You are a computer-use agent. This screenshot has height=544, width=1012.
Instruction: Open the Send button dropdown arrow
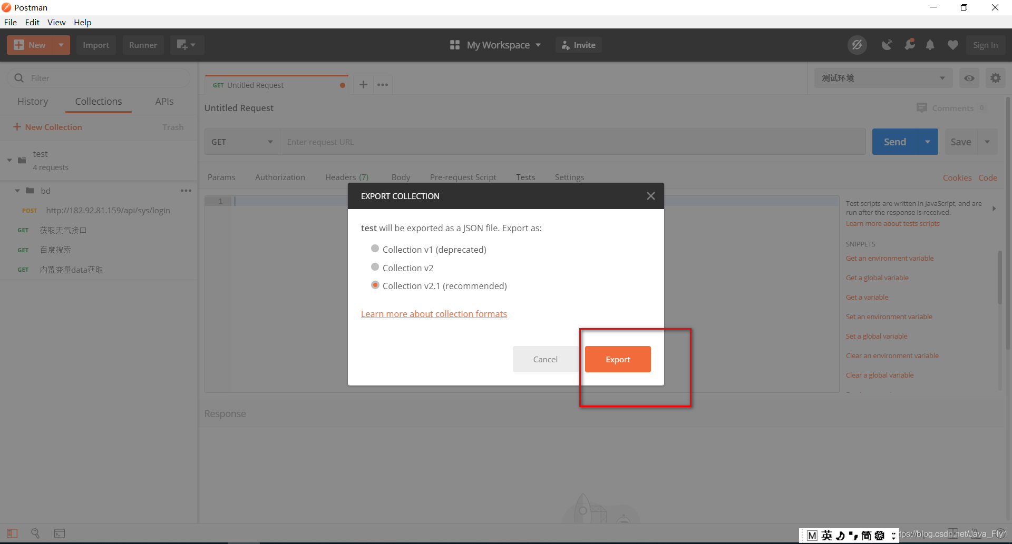928,142
